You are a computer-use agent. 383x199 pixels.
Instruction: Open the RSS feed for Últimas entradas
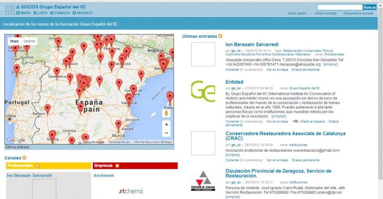click(220, 36)
